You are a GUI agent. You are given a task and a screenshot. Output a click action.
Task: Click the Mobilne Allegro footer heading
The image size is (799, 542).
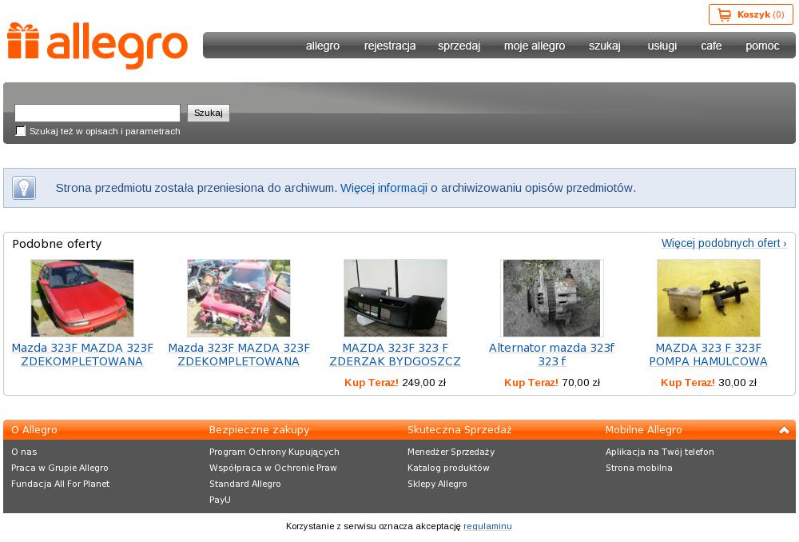[643, 430]
